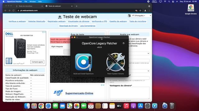Open the OpenCore Patcher menu
Viewport: 199px width, 111px height.
click(x=14, y=2)
